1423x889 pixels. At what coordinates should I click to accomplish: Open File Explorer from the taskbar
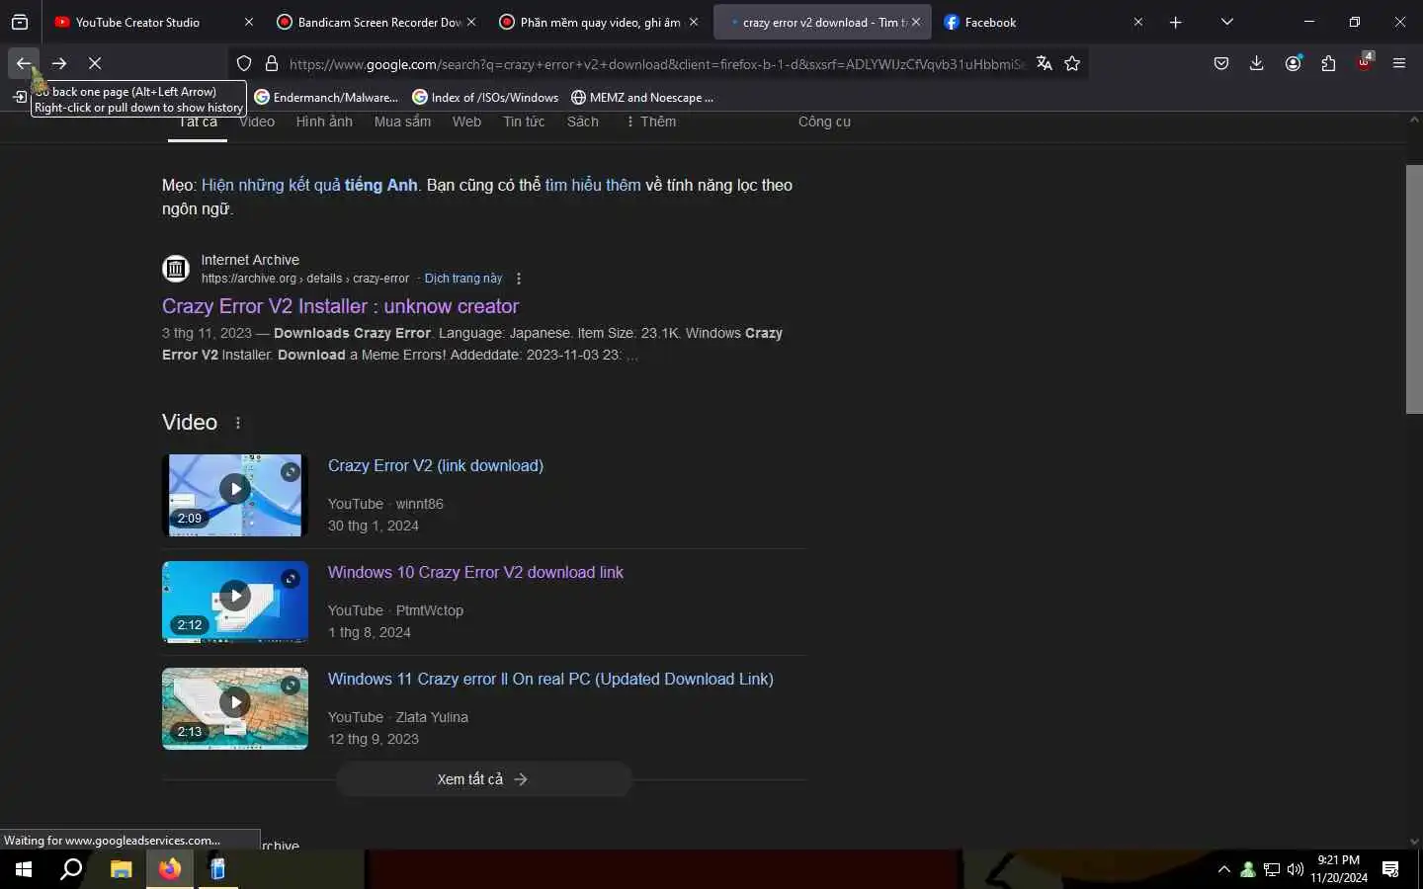tap(121, 869)
